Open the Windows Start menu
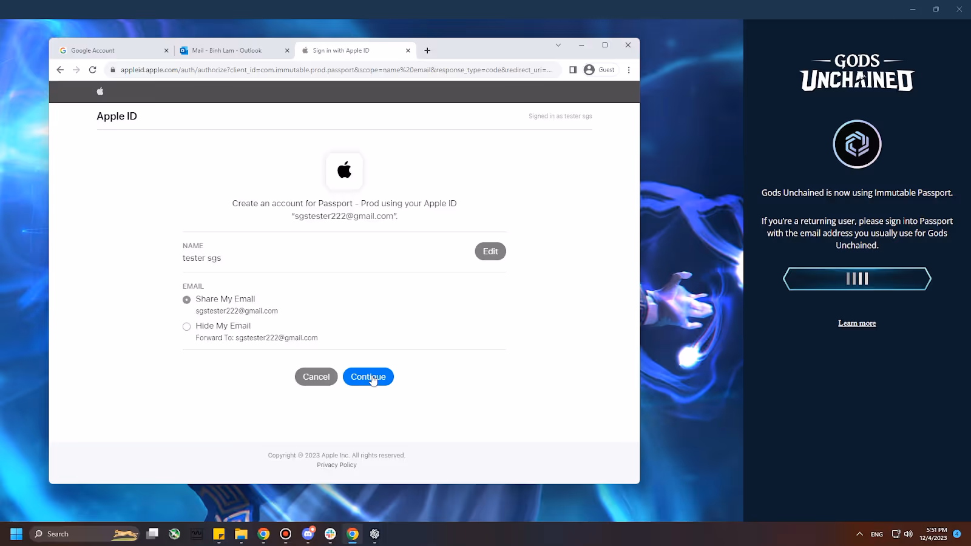Image resolution: width=971 pixels, height=546 pixels. click(16, 534)
